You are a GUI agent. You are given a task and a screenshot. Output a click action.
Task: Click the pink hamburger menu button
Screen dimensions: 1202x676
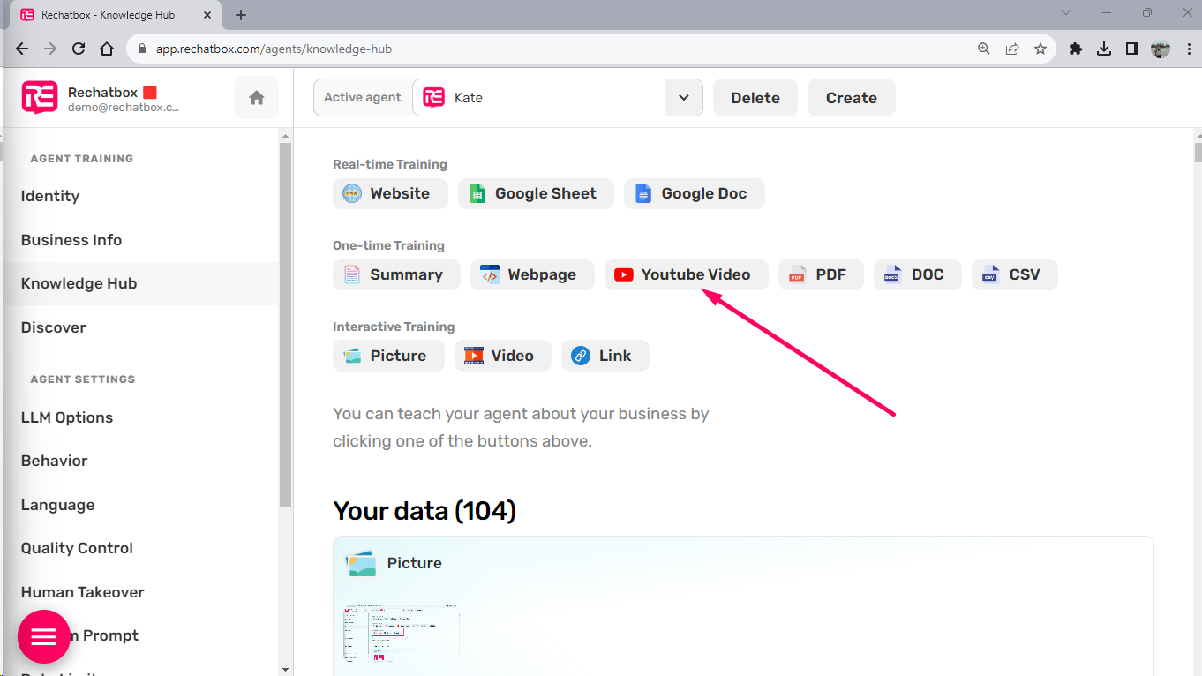tap(44, 636)
